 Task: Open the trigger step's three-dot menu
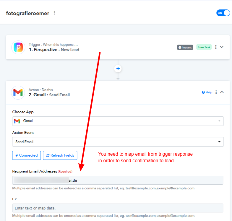point(216,47)
